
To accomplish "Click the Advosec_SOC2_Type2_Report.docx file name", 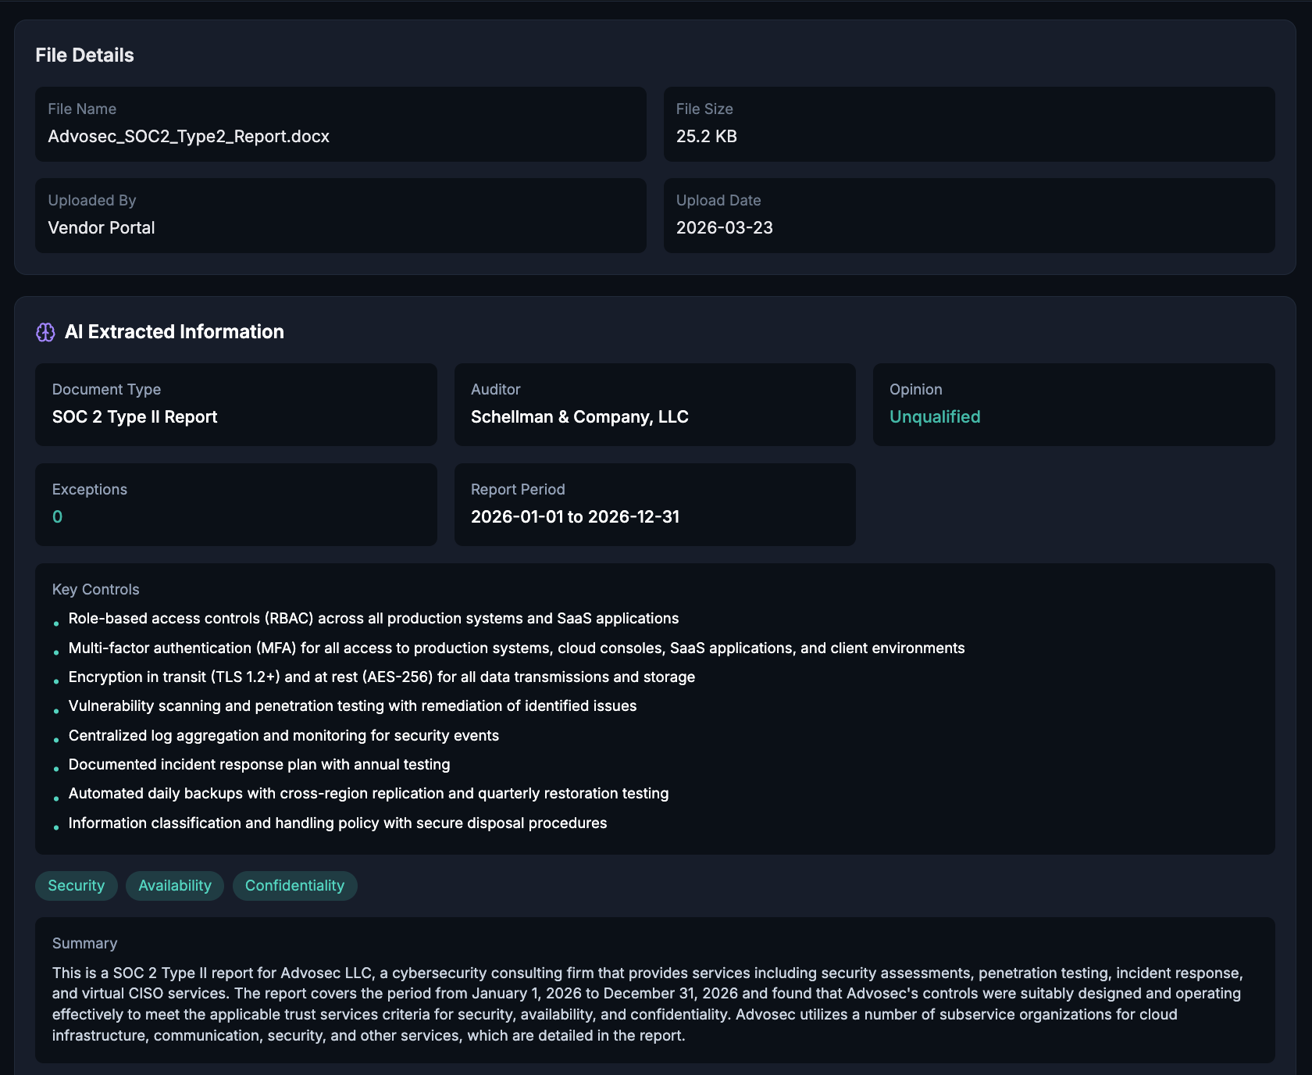I will coord(188,137).
